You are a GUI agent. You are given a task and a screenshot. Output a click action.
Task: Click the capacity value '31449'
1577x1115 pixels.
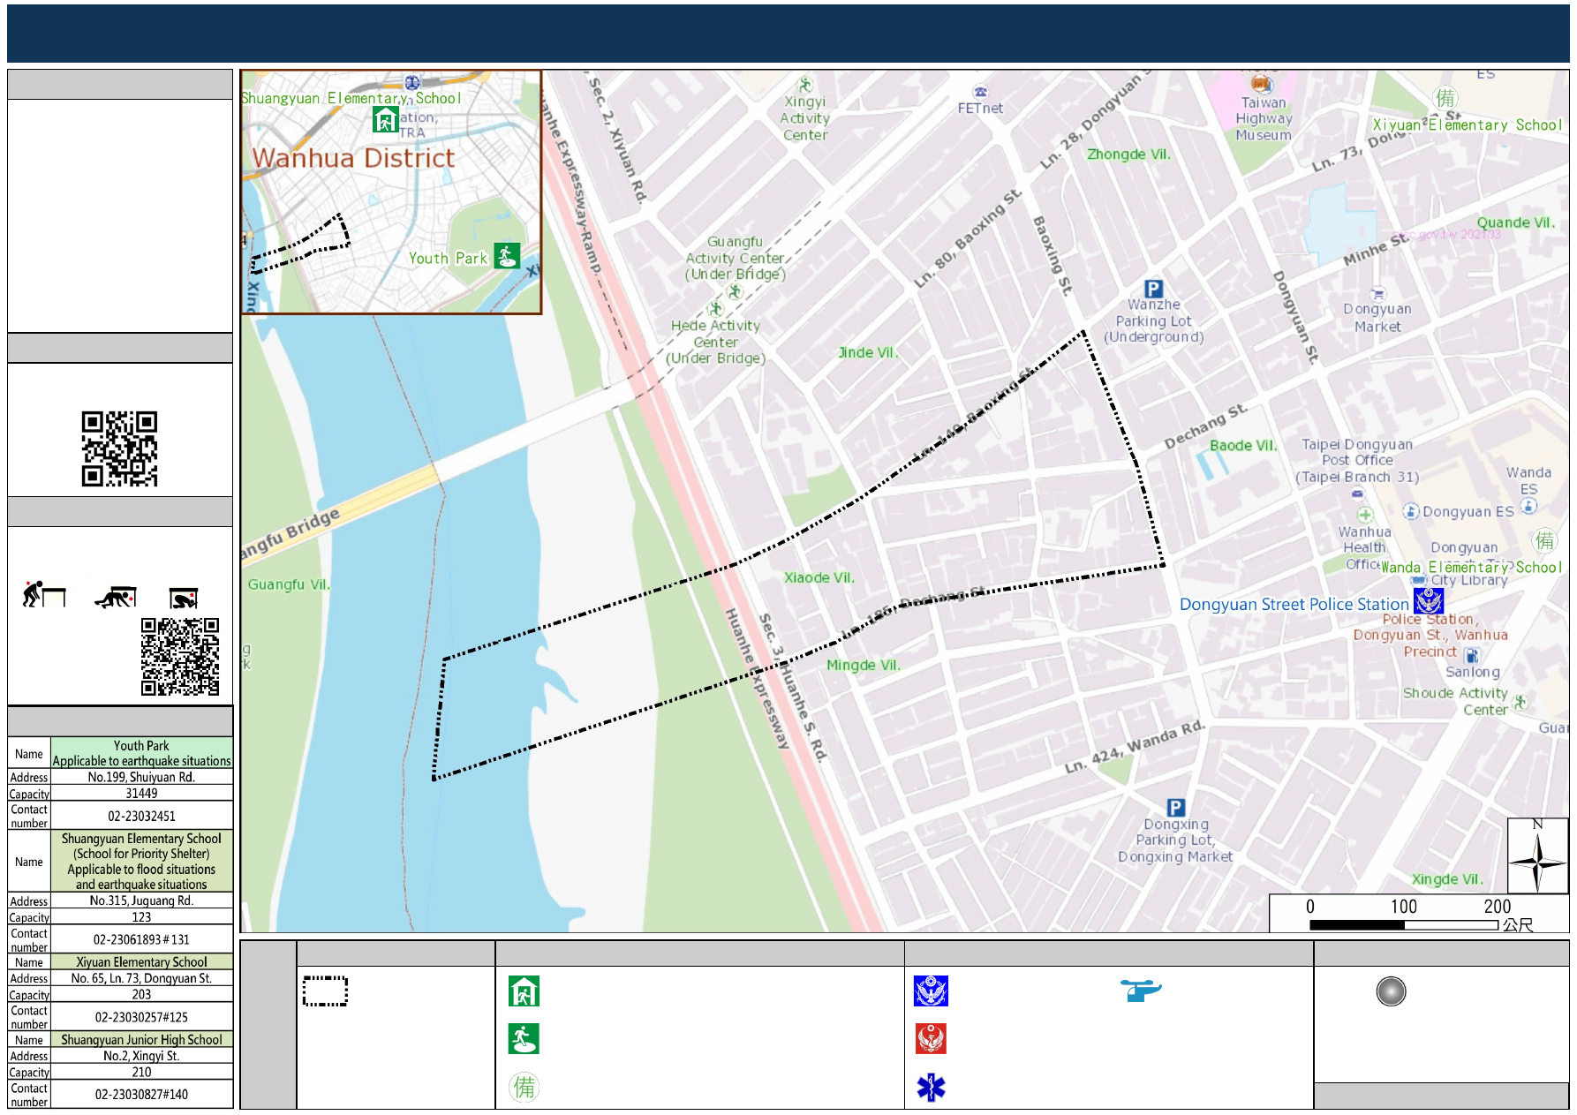pos(141,793)
